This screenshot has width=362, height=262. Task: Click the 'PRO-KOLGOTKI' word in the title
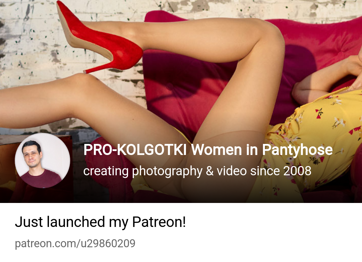tap(135, 150)
